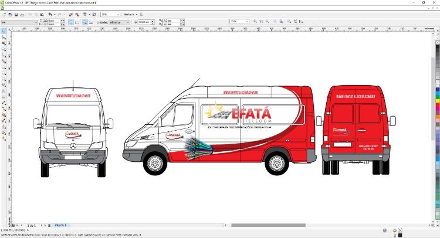Screen dimensions: 440x238
Task: Click the Zoom In magnifier icon
Action: (255, 21)
